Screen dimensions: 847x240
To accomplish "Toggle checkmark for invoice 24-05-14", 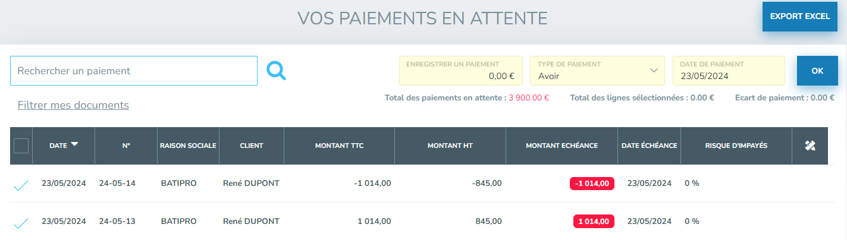I will (x=21, y=186).
